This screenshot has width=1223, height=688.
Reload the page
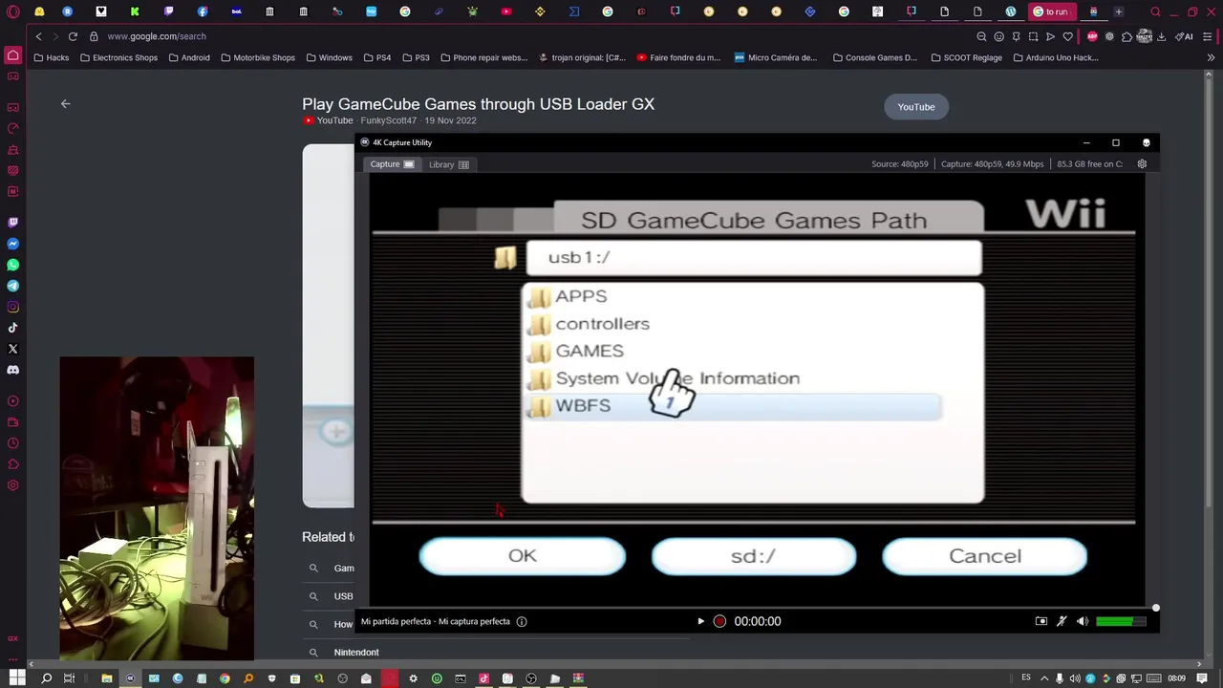pos(73,36)
